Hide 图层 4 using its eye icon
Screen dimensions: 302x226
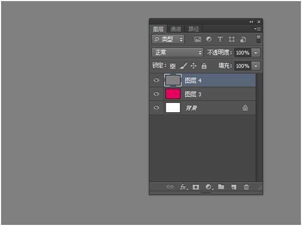156,80
